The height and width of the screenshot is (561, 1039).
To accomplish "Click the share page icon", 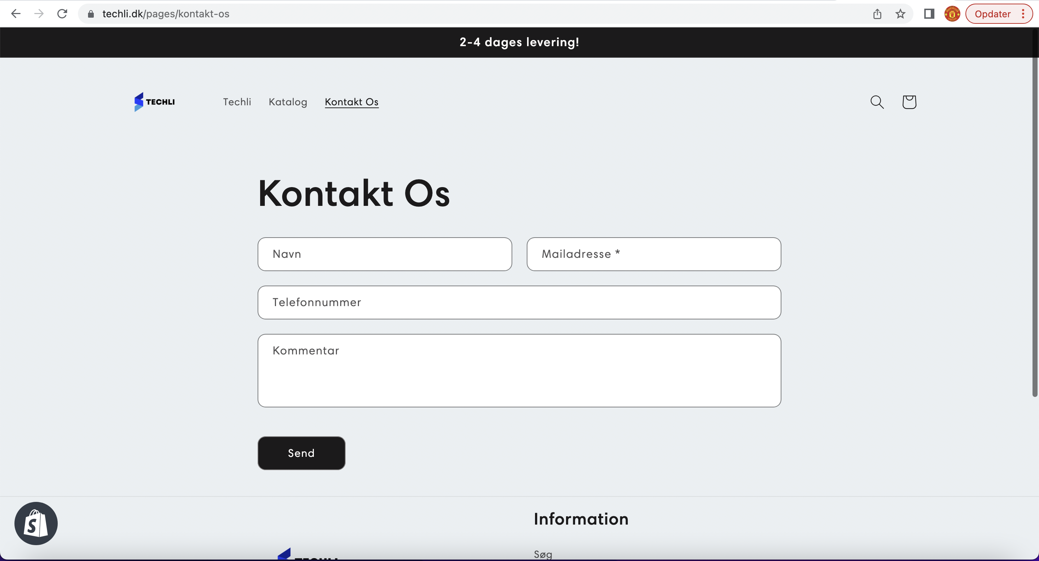I will click(877, 14).
